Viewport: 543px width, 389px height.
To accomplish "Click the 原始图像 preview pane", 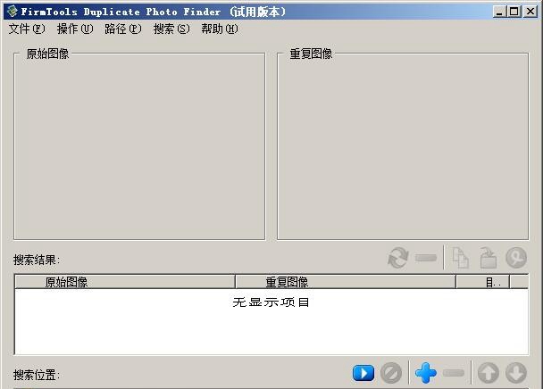I will 139,146.
